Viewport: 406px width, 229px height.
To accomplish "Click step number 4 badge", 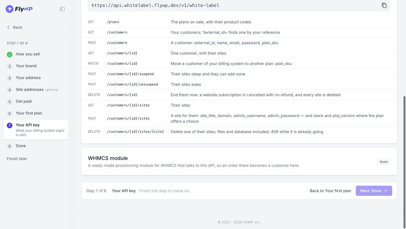I will 10,90.
